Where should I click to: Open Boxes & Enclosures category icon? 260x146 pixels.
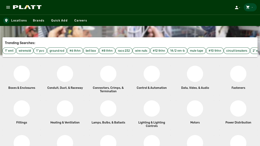[x=22, y=74]
